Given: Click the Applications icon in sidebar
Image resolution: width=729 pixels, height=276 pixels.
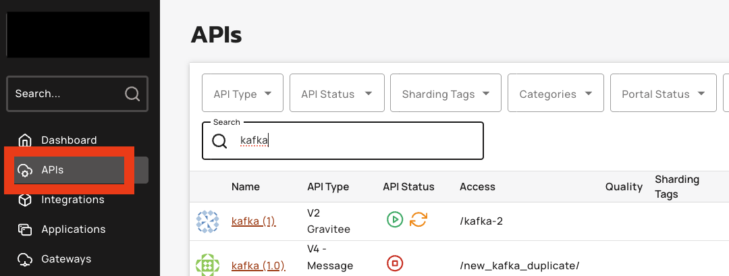Looking at the screenshot, I should (25, 229).
